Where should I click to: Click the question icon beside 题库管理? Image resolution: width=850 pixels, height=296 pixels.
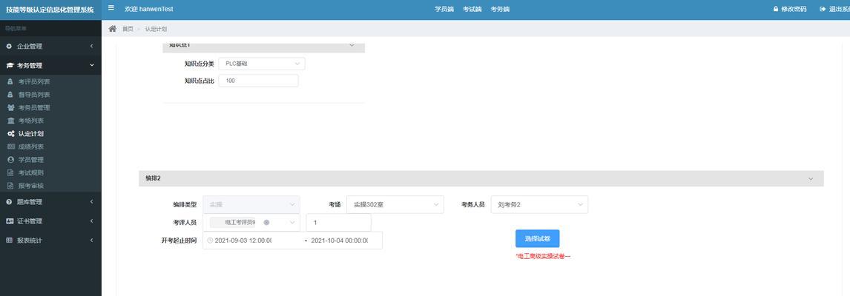(x=9, y=202)
